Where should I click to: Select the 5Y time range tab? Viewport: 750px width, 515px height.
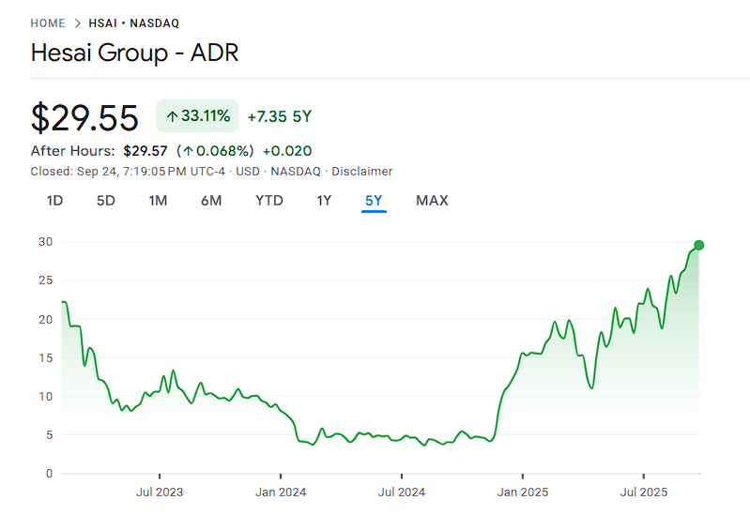(x=374, y=201)
